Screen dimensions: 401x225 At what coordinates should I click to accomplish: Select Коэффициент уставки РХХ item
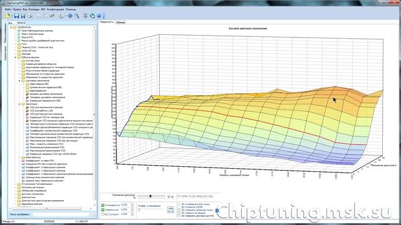40,161
